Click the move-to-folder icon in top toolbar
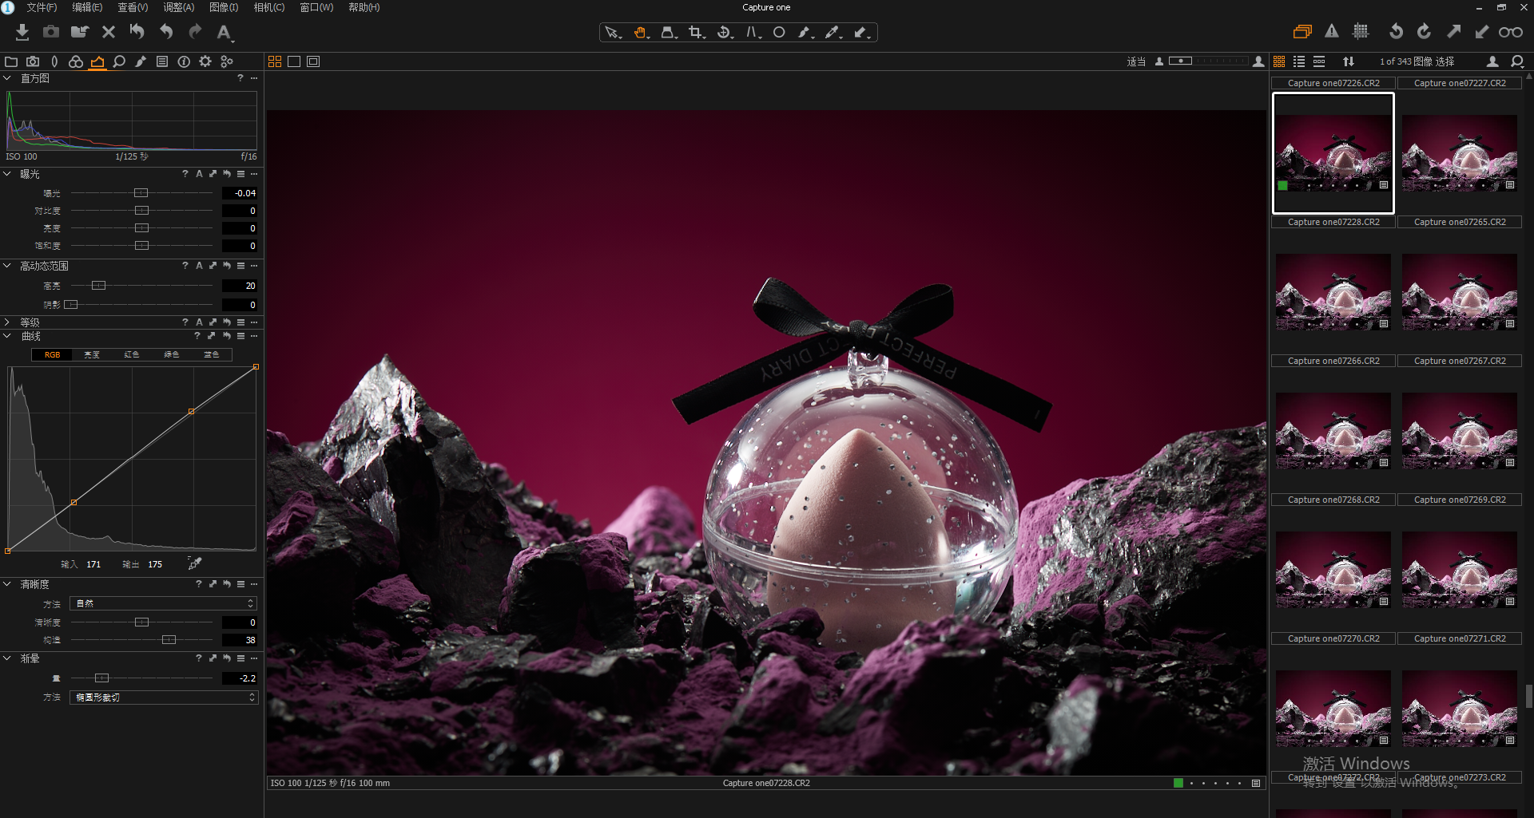The image size is (1534, 818). 80,32
